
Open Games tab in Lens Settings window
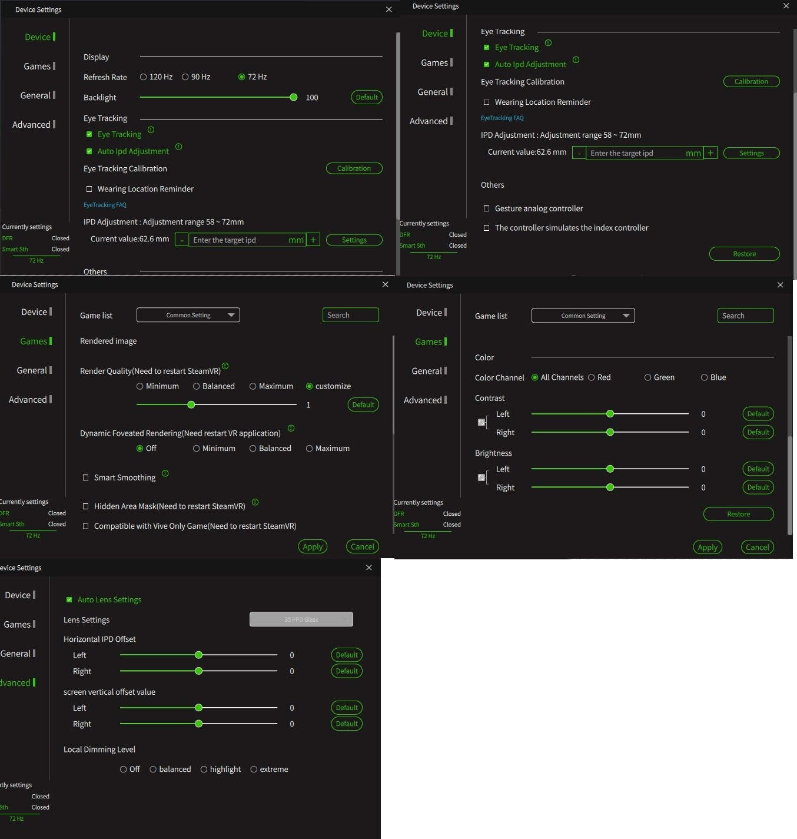click(19, 625)
